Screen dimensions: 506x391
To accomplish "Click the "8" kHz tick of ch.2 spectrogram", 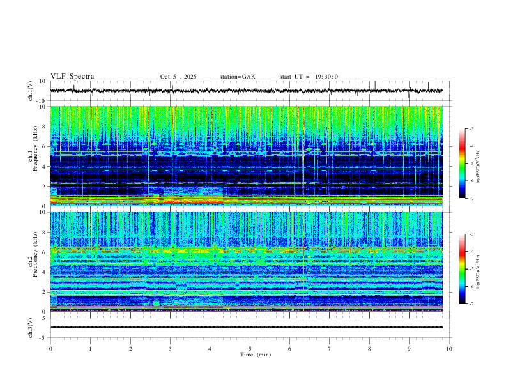I will click(x=45, y=233).
